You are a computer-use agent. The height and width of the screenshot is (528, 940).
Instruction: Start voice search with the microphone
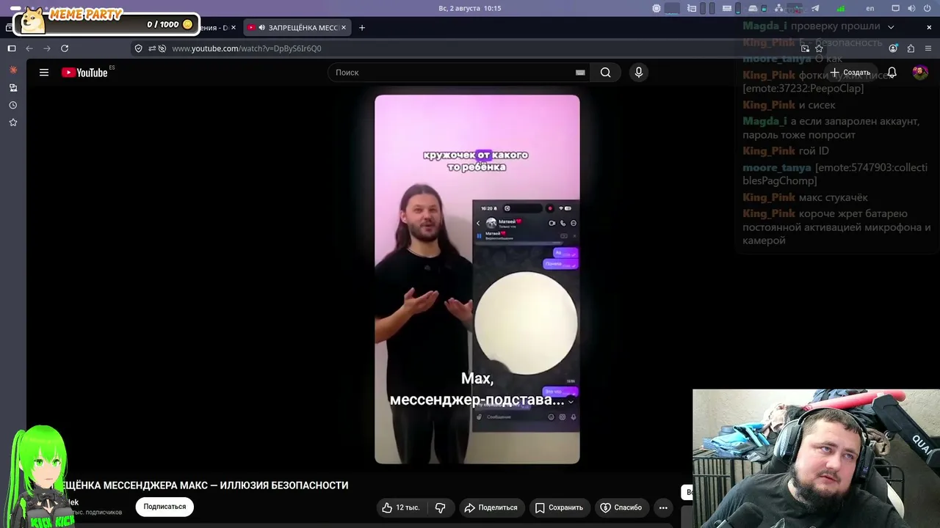pos(639,73)
